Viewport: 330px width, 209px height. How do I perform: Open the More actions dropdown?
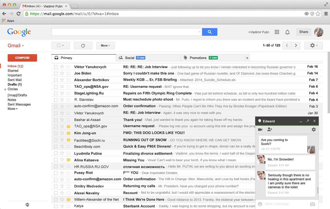[x=105, y=45]
